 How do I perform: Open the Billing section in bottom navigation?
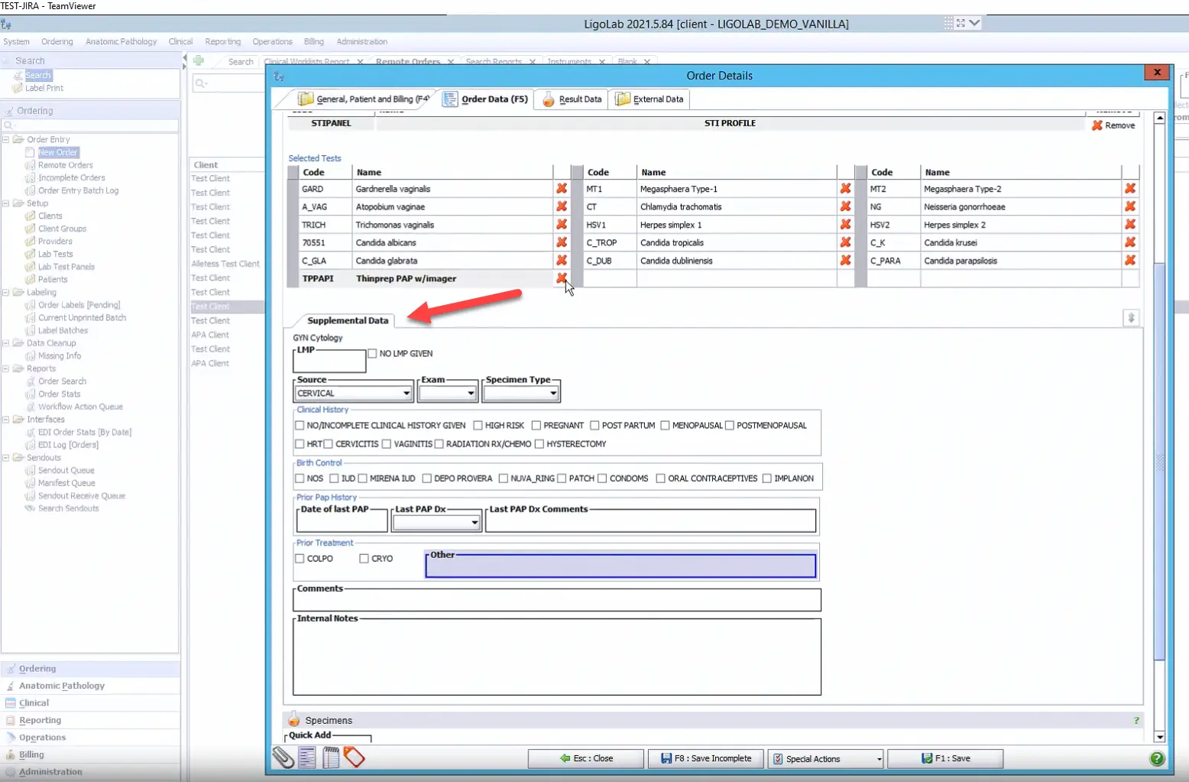[31, 754]
